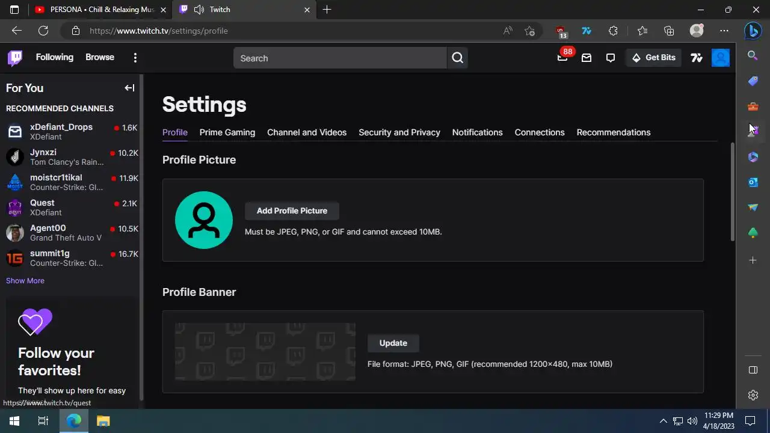View site information lock icon

pyautogui.click(x=75, y=31)
